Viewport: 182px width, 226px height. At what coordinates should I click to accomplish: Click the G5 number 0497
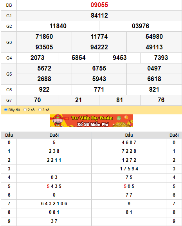pos(154,68)
